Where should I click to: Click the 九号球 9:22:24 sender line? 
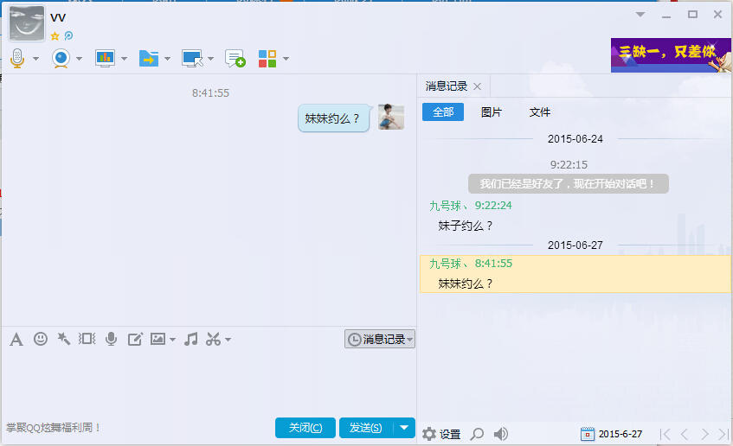click(470, 206)
